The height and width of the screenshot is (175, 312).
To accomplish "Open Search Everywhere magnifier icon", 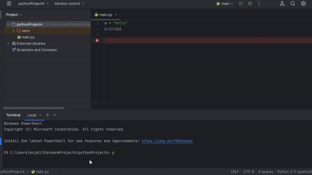I will [292, 3].
